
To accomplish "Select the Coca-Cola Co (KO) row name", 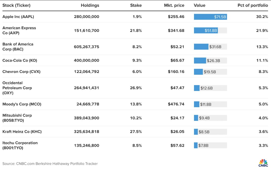I will 20,61.
